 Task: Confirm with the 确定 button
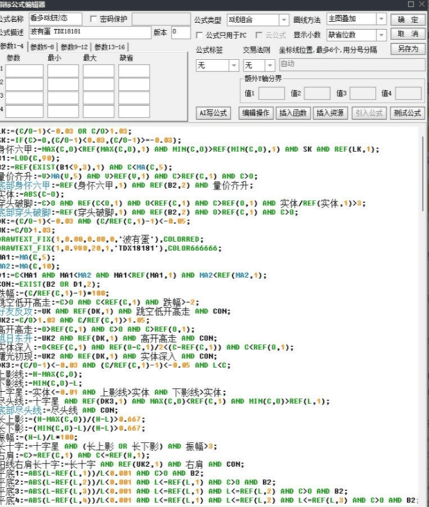408,19
